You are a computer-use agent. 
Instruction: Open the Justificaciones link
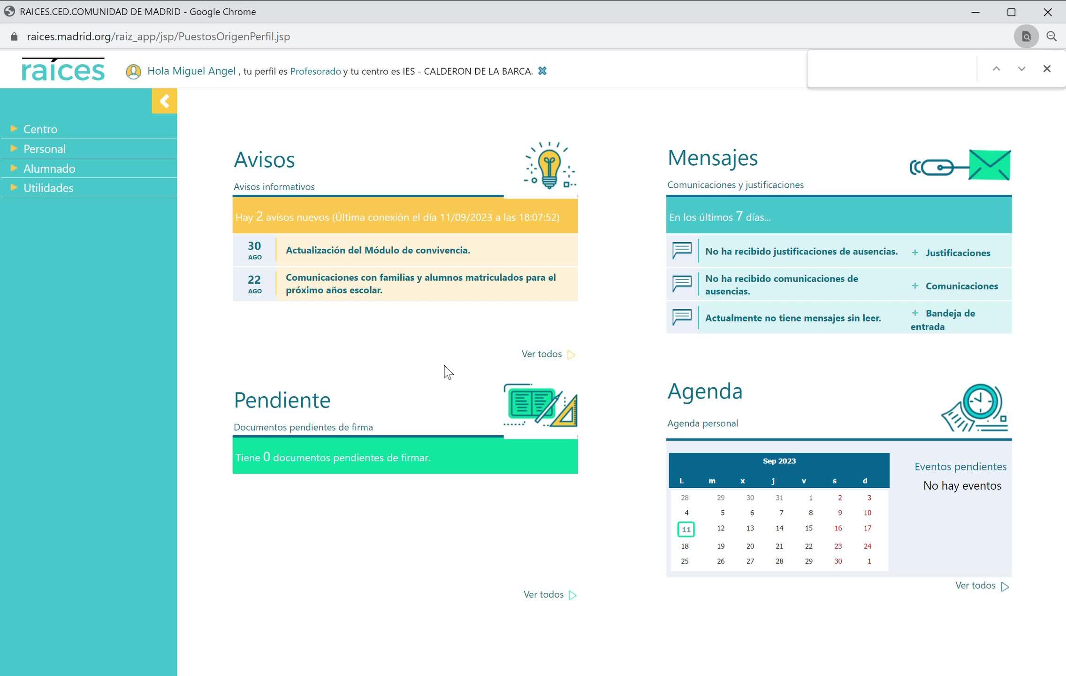pos(957,253)
